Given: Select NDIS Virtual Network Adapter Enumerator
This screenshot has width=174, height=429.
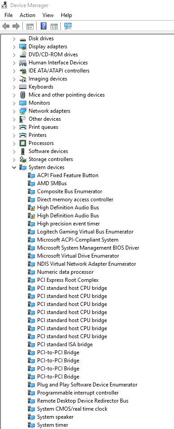Looking at the screenshot, I should [86, 264].
